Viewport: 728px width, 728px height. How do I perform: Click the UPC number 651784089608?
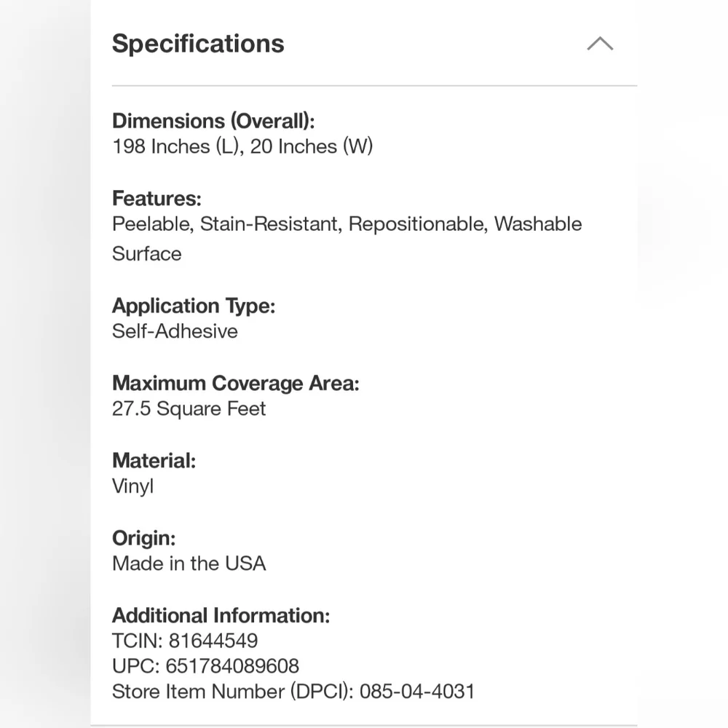pos(232,666)
